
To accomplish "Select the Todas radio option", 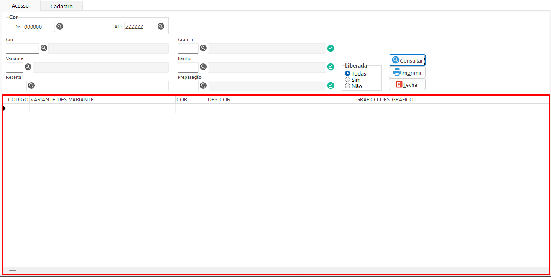I will pyautogui.click(x=348, y=73).
